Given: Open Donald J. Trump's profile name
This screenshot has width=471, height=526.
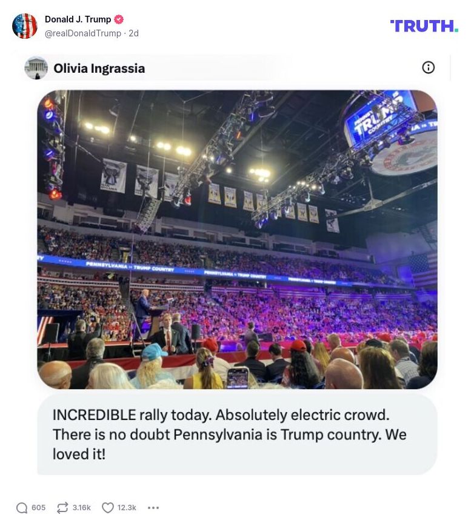Looking at the screenshot, I should pos(77,19).
